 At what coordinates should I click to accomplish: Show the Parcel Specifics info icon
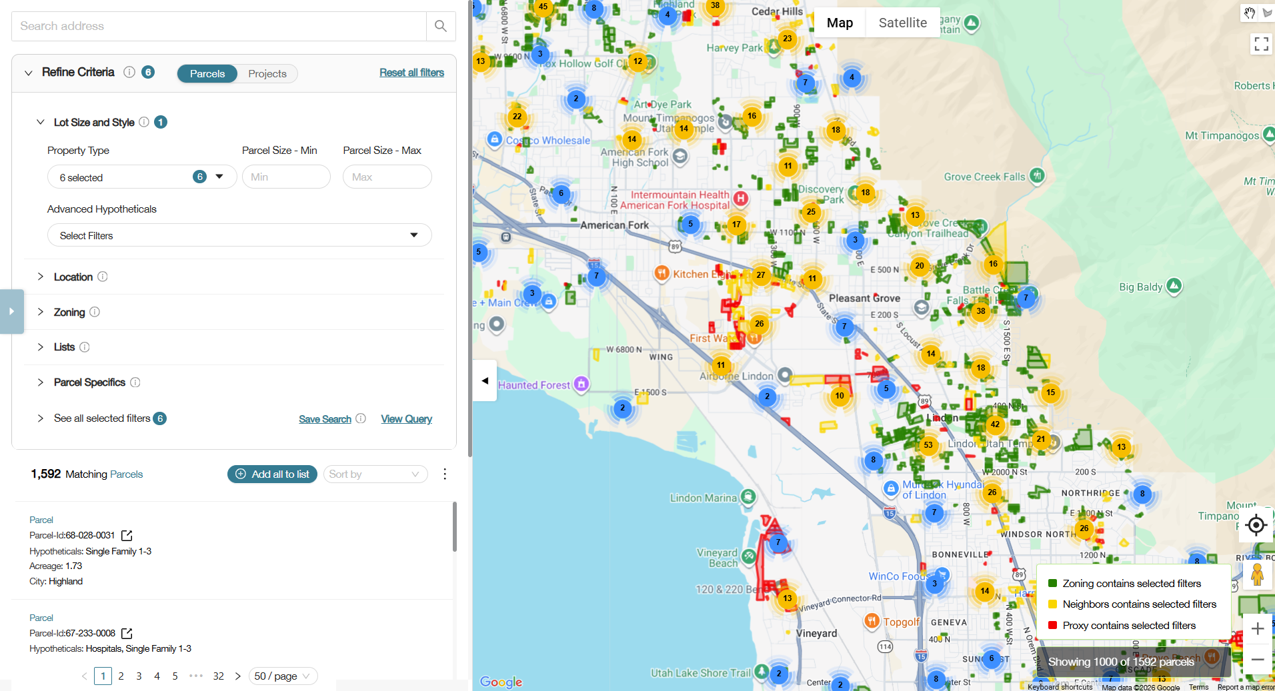135,382
